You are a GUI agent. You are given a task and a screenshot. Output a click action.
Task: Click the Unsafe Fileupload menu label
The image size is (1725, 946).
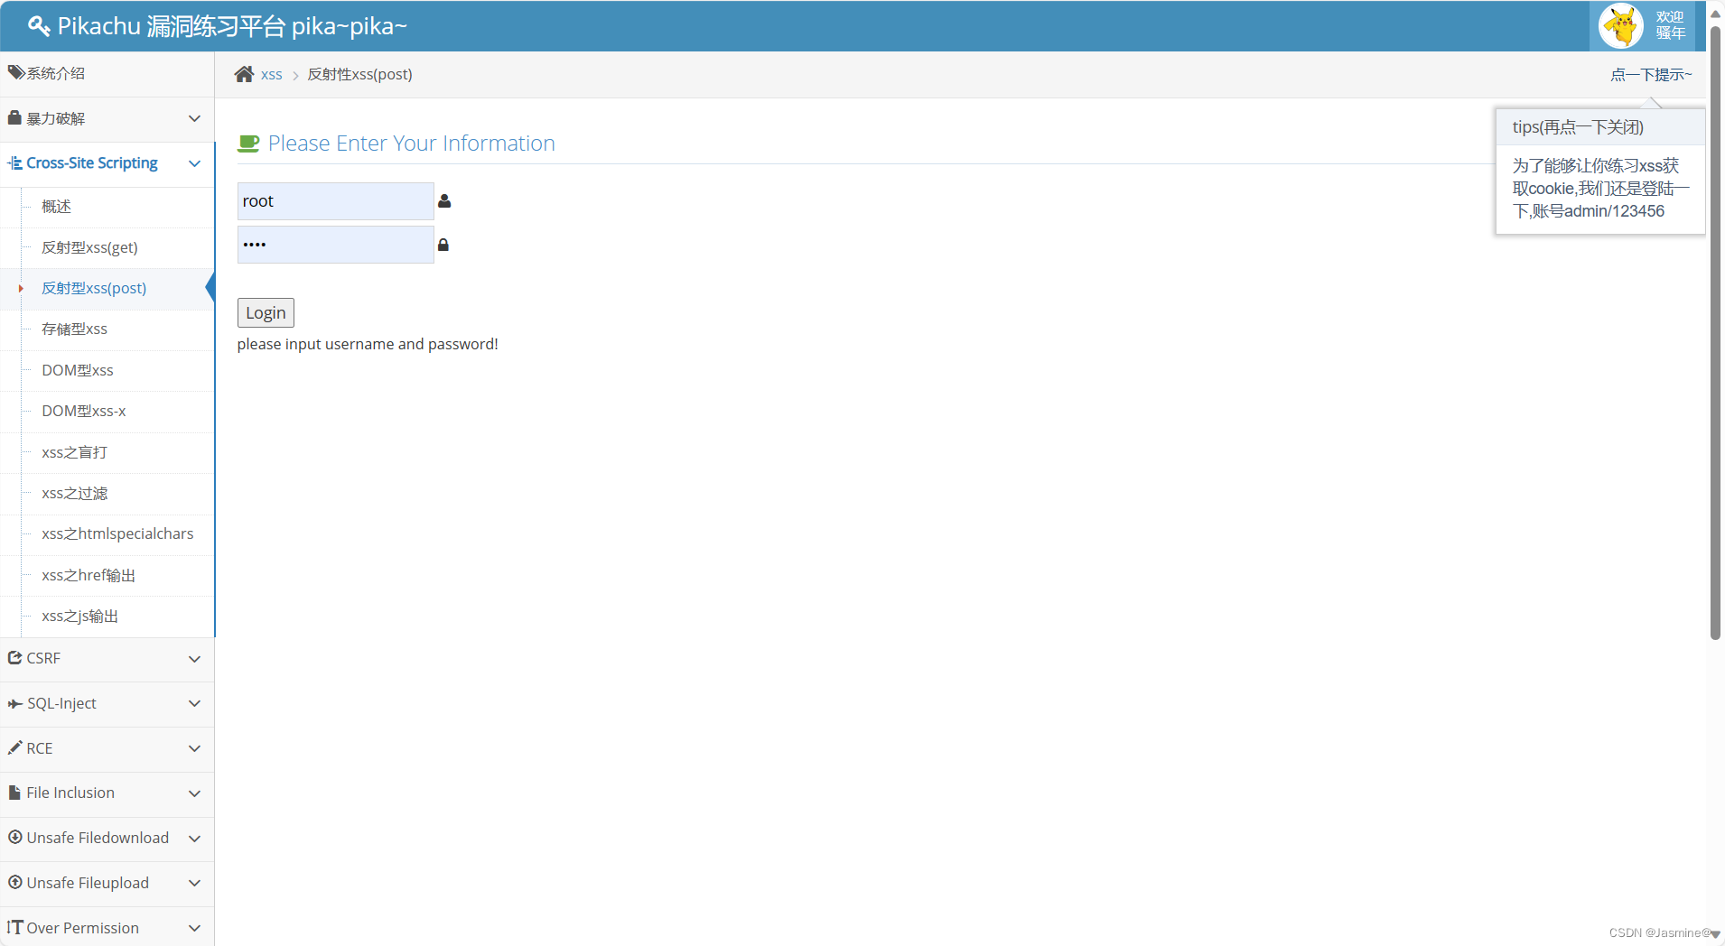pyautogui.click(x=88, y=883)
